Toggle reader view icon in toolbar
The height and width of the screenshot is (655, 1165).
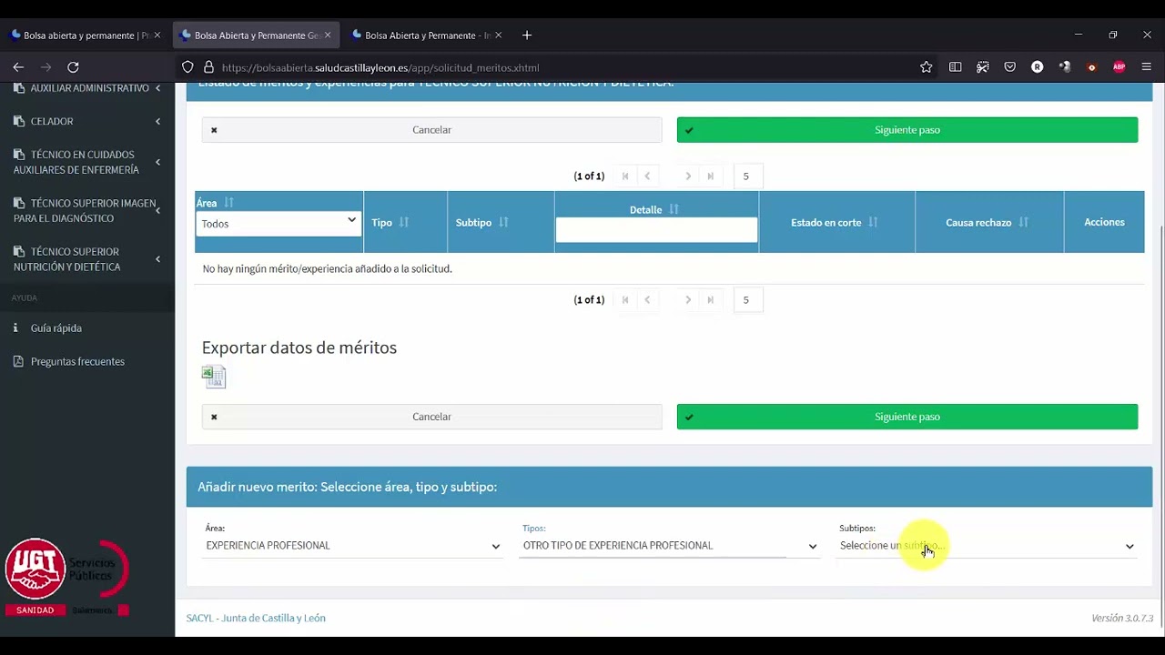point(955,67)
